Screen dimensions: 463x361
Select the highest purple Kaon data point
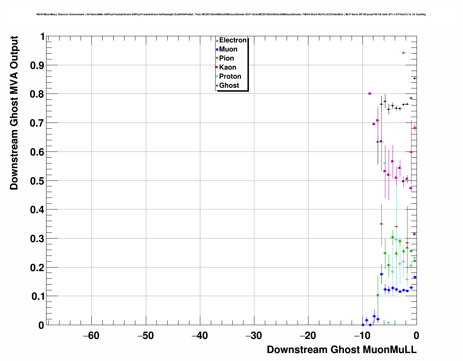pyautogui.click(x=370, y=94)
